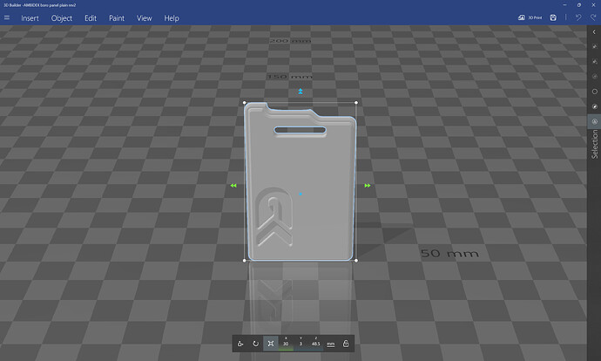Open the Insert menu
This screenshot has height=361, width=601.
point(30,18)
